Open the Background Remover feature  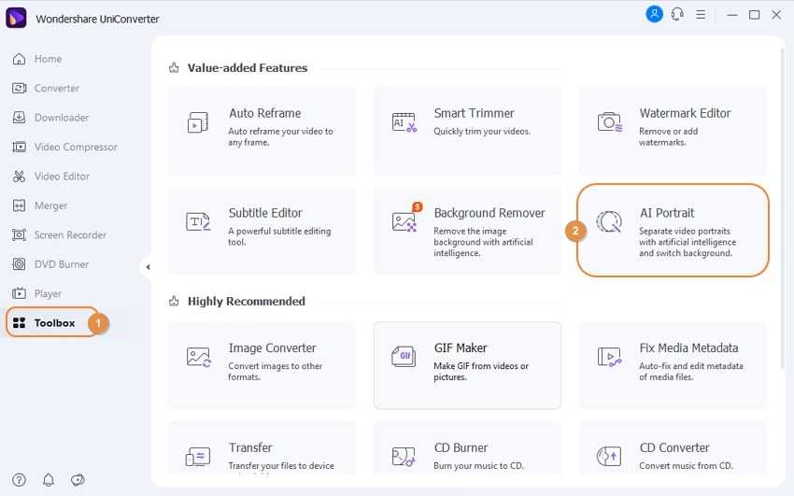coord(467,231)
